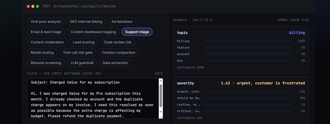Click 'confidence 61%' under severity
The width and height of the screenshot is (330, 124).
click(x=189, y=118)
